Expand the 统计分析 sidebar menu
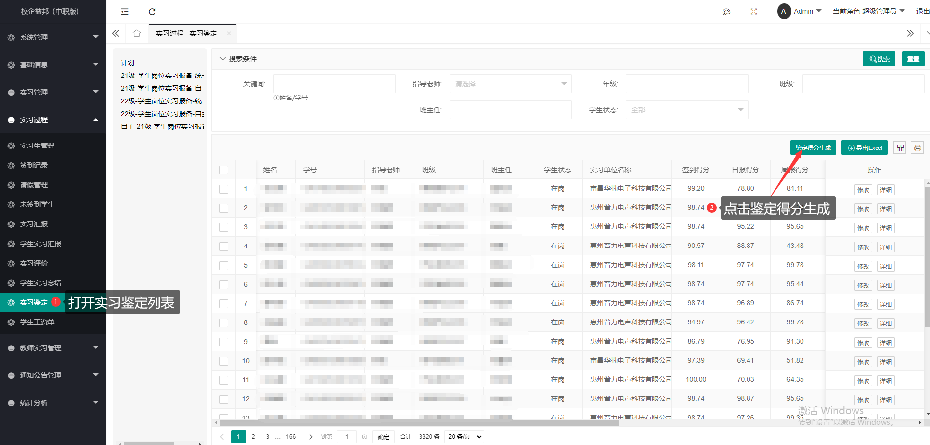Screen dimensions: 930x445 coord(53,403)
